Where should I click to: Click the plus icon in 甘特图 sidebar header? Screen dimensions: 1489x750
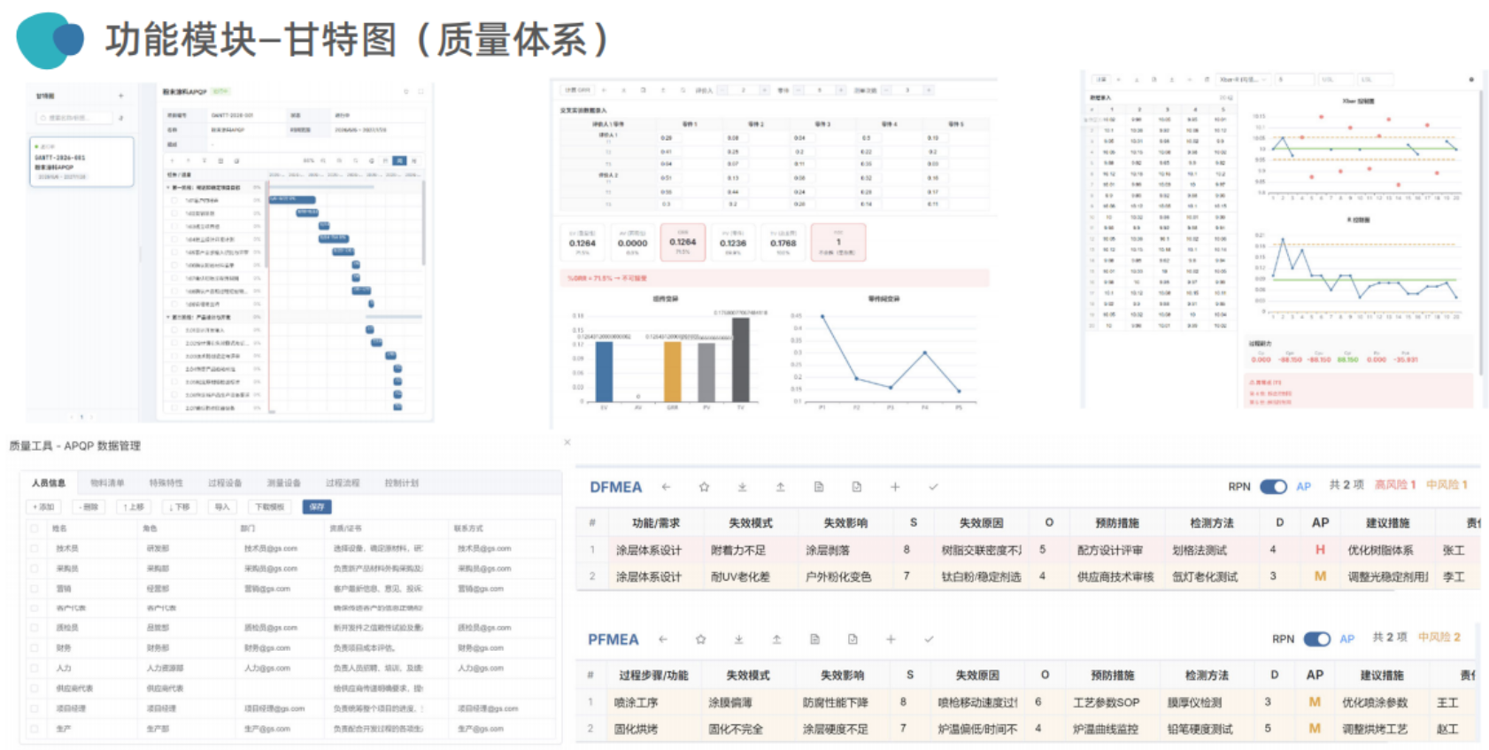121,96
